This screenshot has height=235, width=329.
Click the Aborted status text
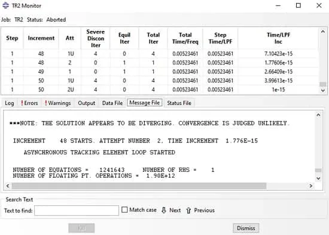[56, 20]
